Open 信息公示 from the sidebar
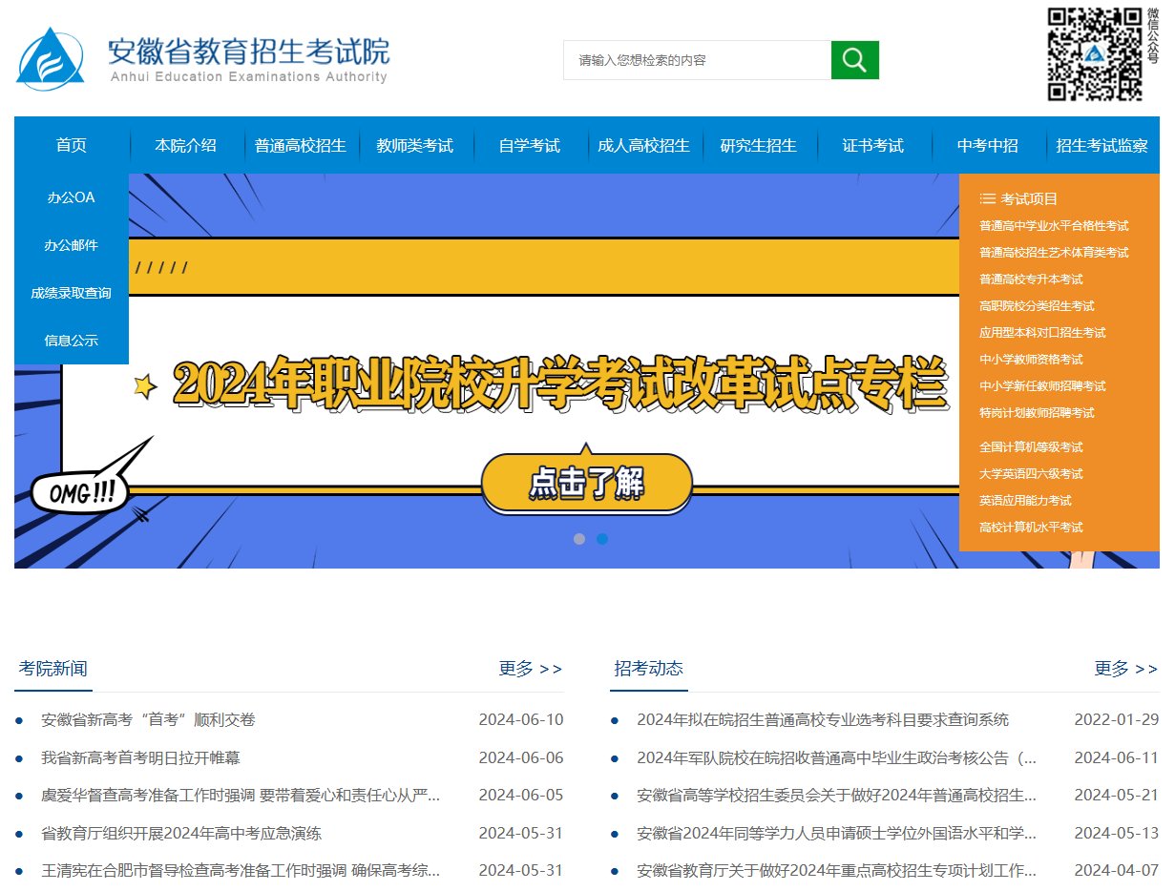The image size is (1175, 891). click(69, 341)
